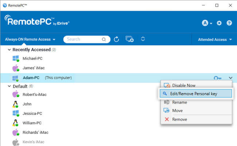
Task: Click the Michael-PC Windows icon
Action: coord(16,58)
